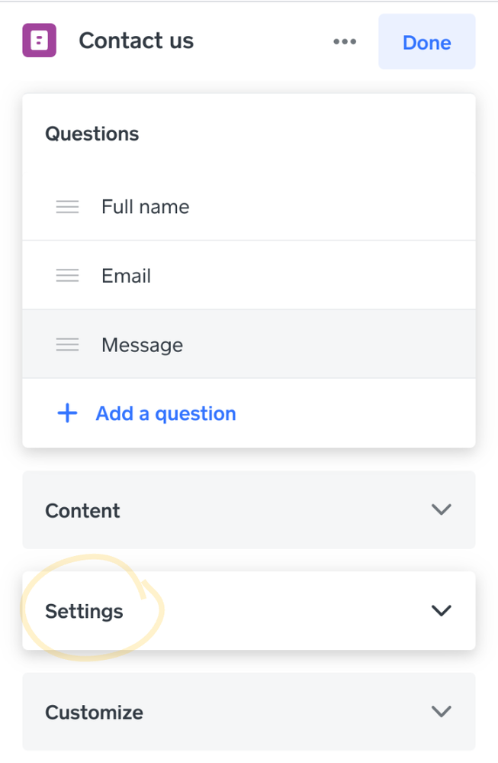Click the Message drag handle icon
The width and height of the screenshot is (498, 763).
coord(67,345)
